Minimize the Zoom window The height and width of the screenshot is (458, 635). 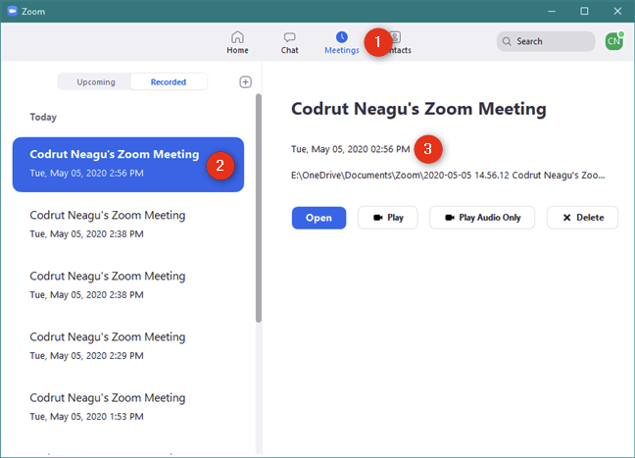[x=552, y=11]
